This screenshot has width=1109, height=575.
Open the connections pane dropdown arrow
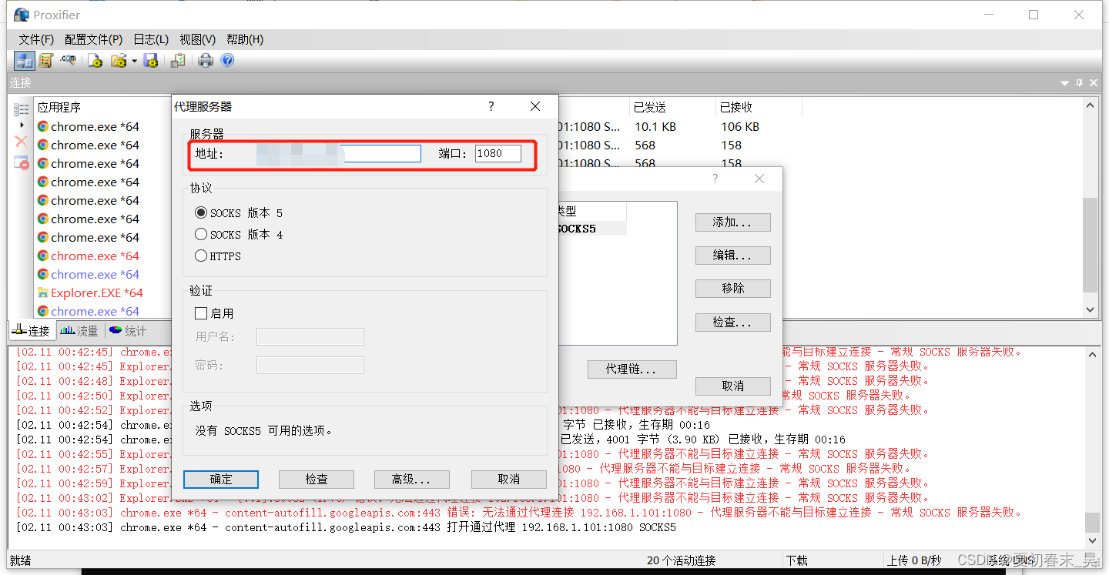1064,82
